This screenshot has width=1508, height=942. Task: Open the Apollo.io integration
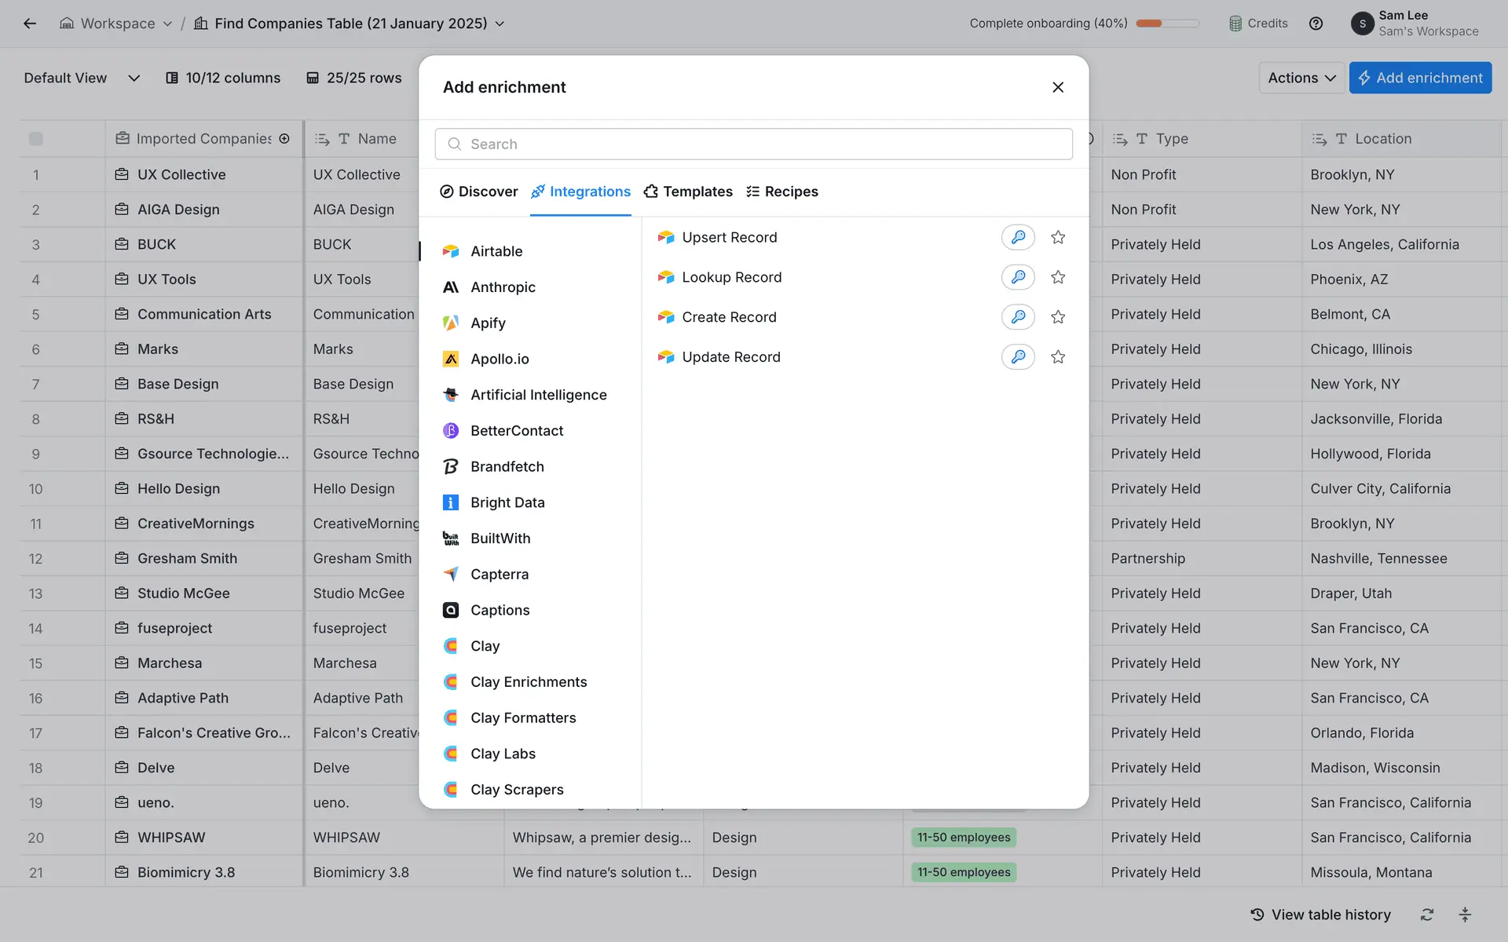[500, 359]
